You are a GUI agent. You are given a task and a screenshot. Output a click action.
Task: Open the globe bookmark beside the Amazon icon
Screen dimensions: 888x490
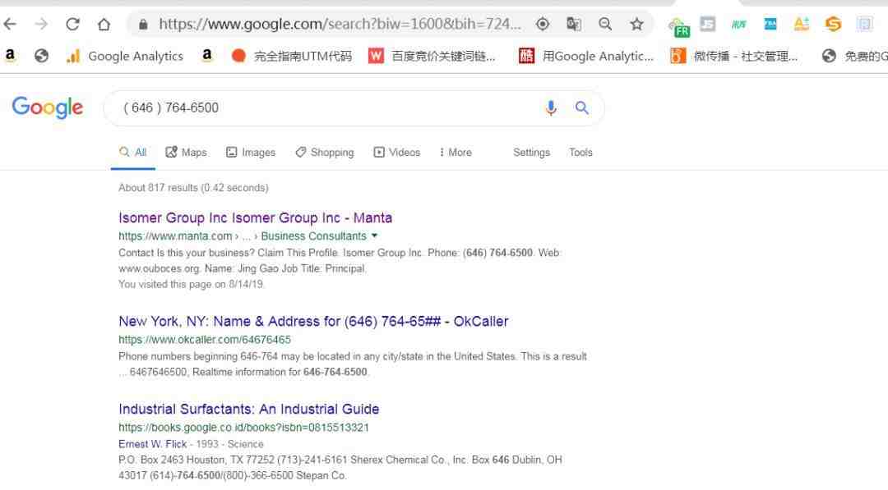pyautogui.click(x=41, y=55)
